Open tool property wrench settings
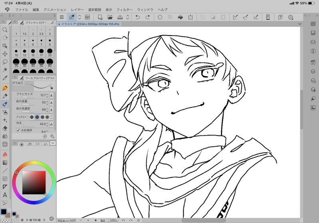This screenshot has height=223, width=319. coord(52,136)
